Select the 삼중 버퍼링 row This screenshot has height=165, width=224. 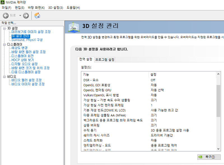pyautogui.click(x=149, y=125)
